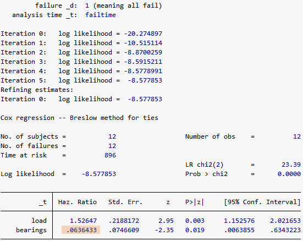Click the bearings z value -2.35
This screenshot has height=241, width=303.
point(164,230)
